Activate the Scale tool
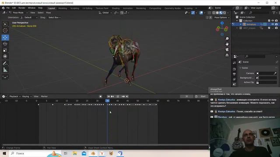The width and height of the screenshot is (280, 157). 5,50
